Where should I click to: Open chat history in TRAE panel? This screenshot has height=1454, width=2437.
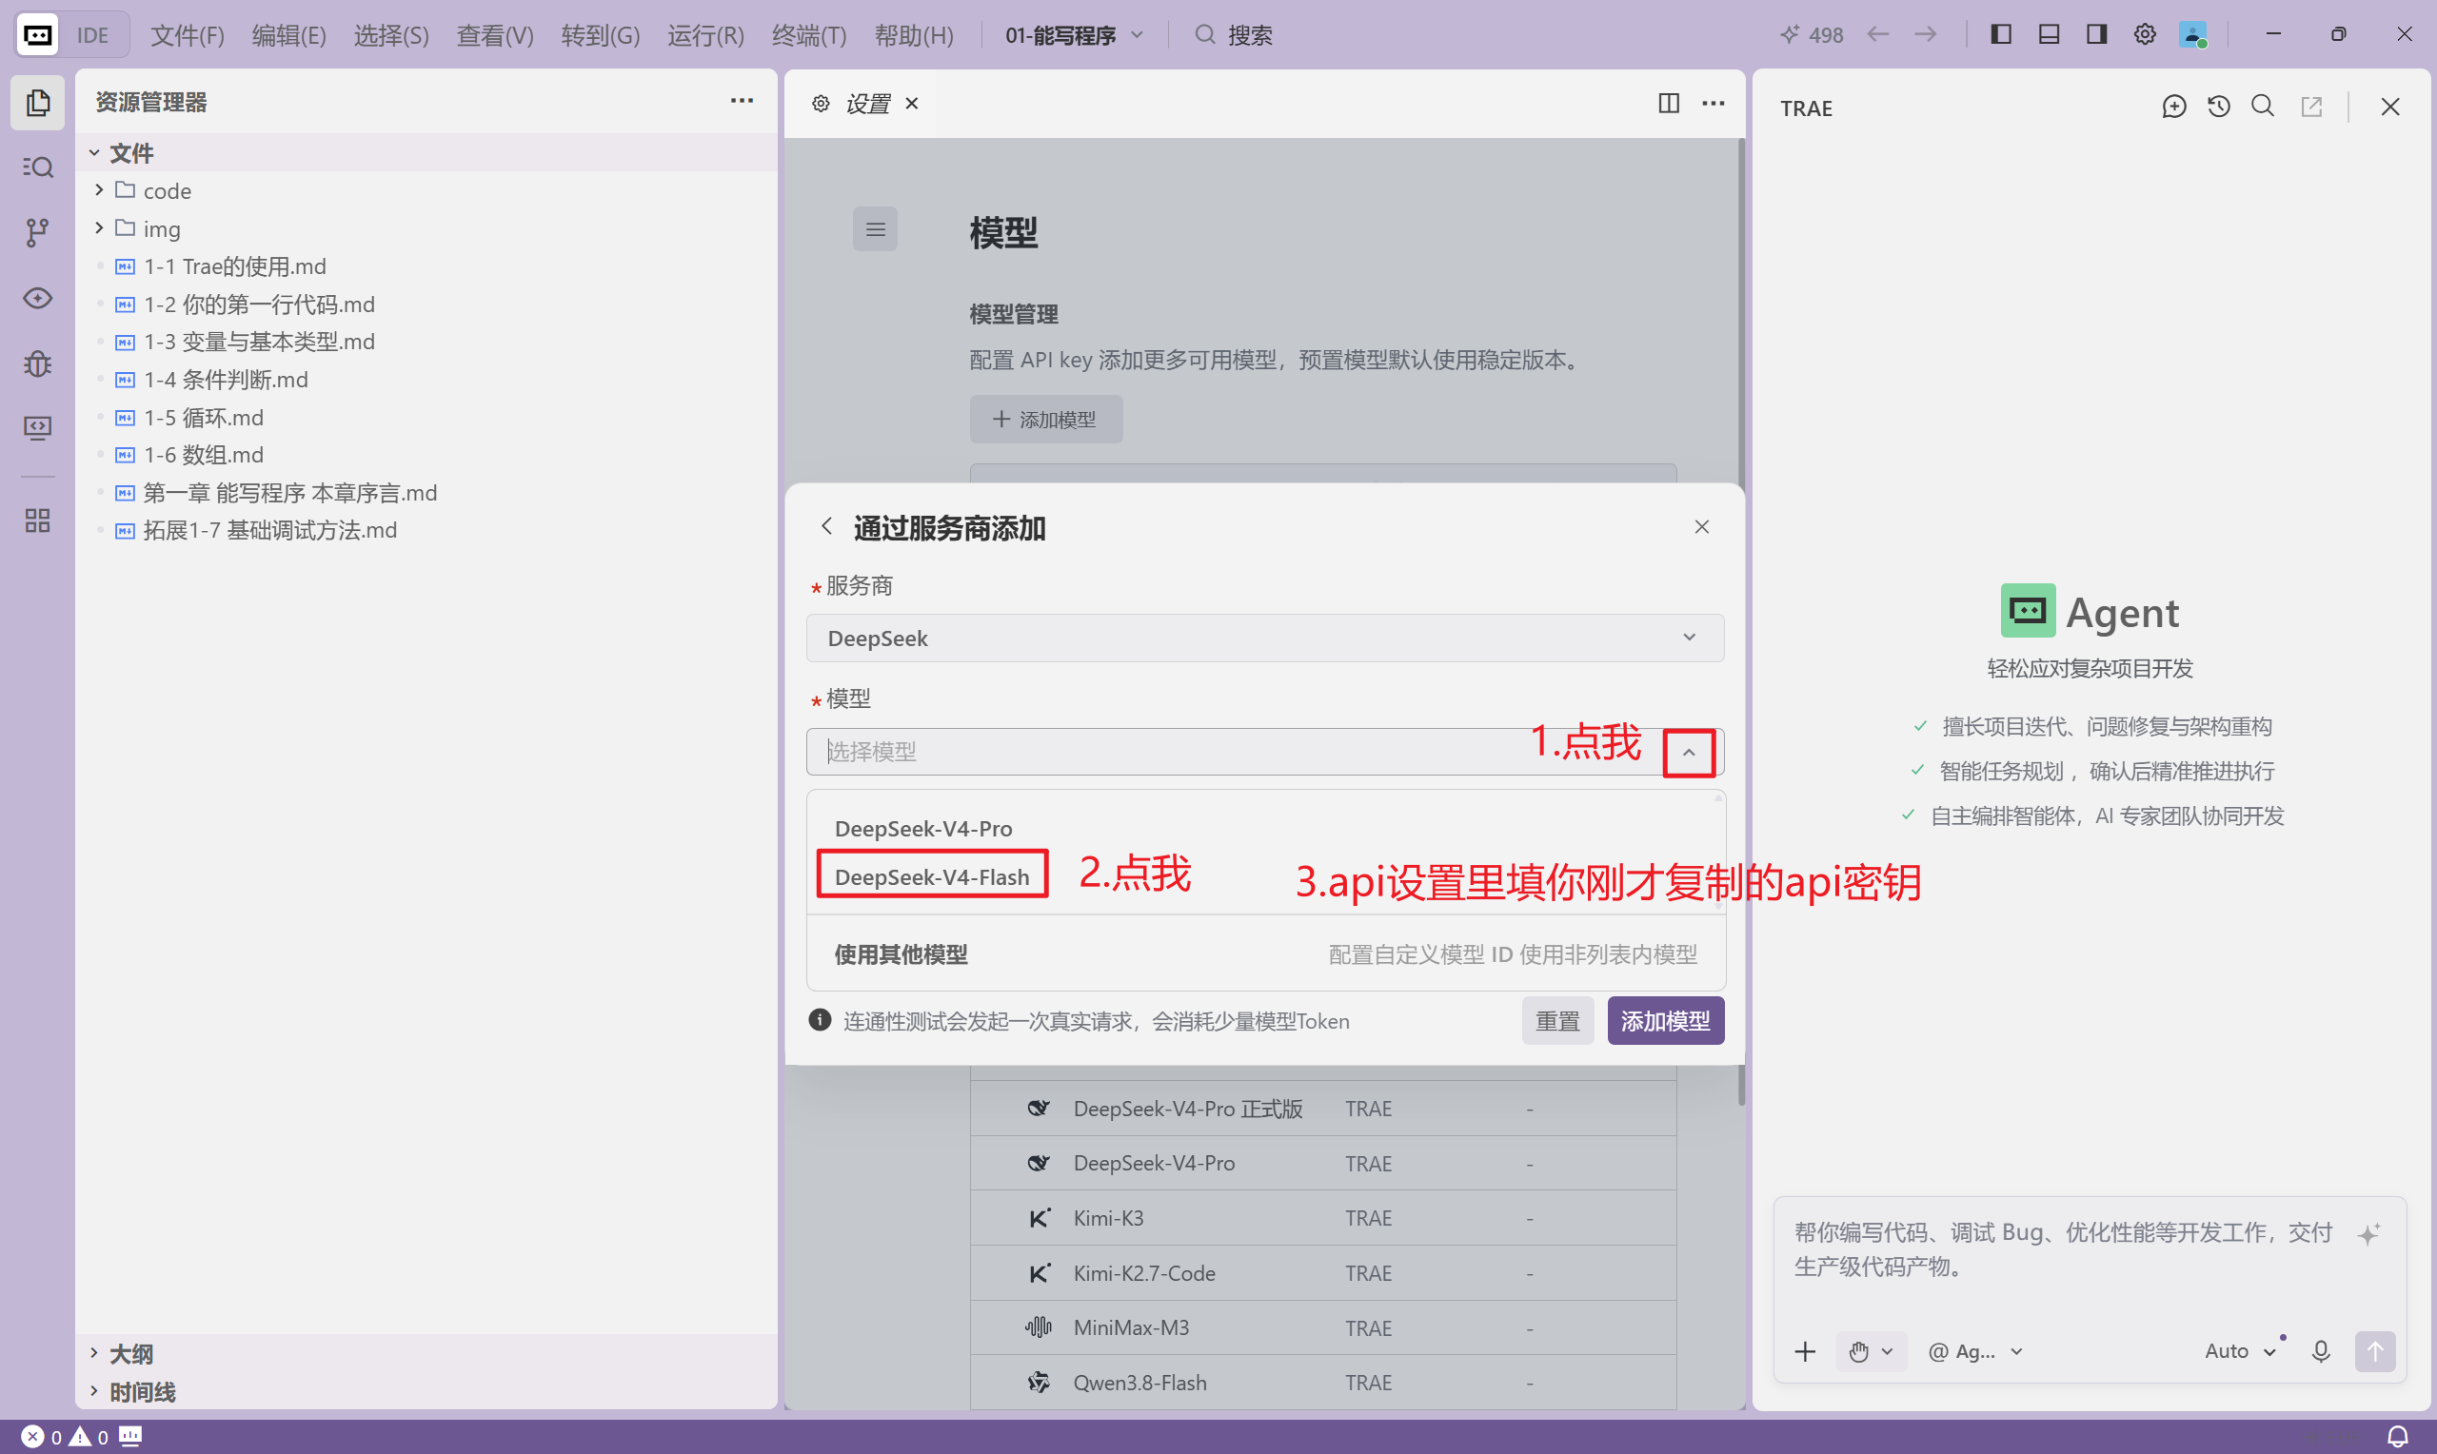(x=2218, y=107)
